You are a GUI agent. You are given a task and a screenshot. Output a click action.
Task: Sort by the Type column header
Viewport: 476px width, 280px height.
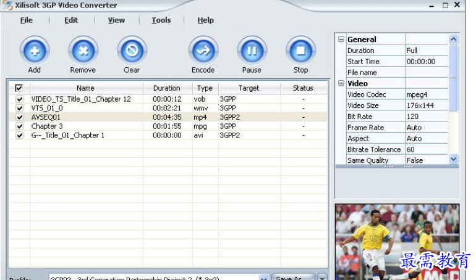click(205, 88)
